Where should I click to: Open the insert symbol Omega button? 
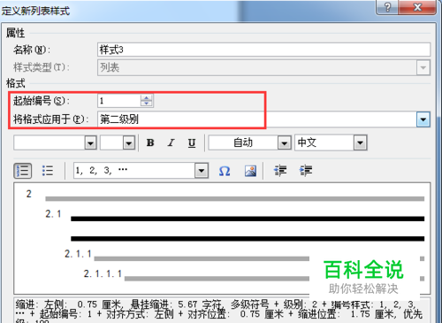pos(225,171)
